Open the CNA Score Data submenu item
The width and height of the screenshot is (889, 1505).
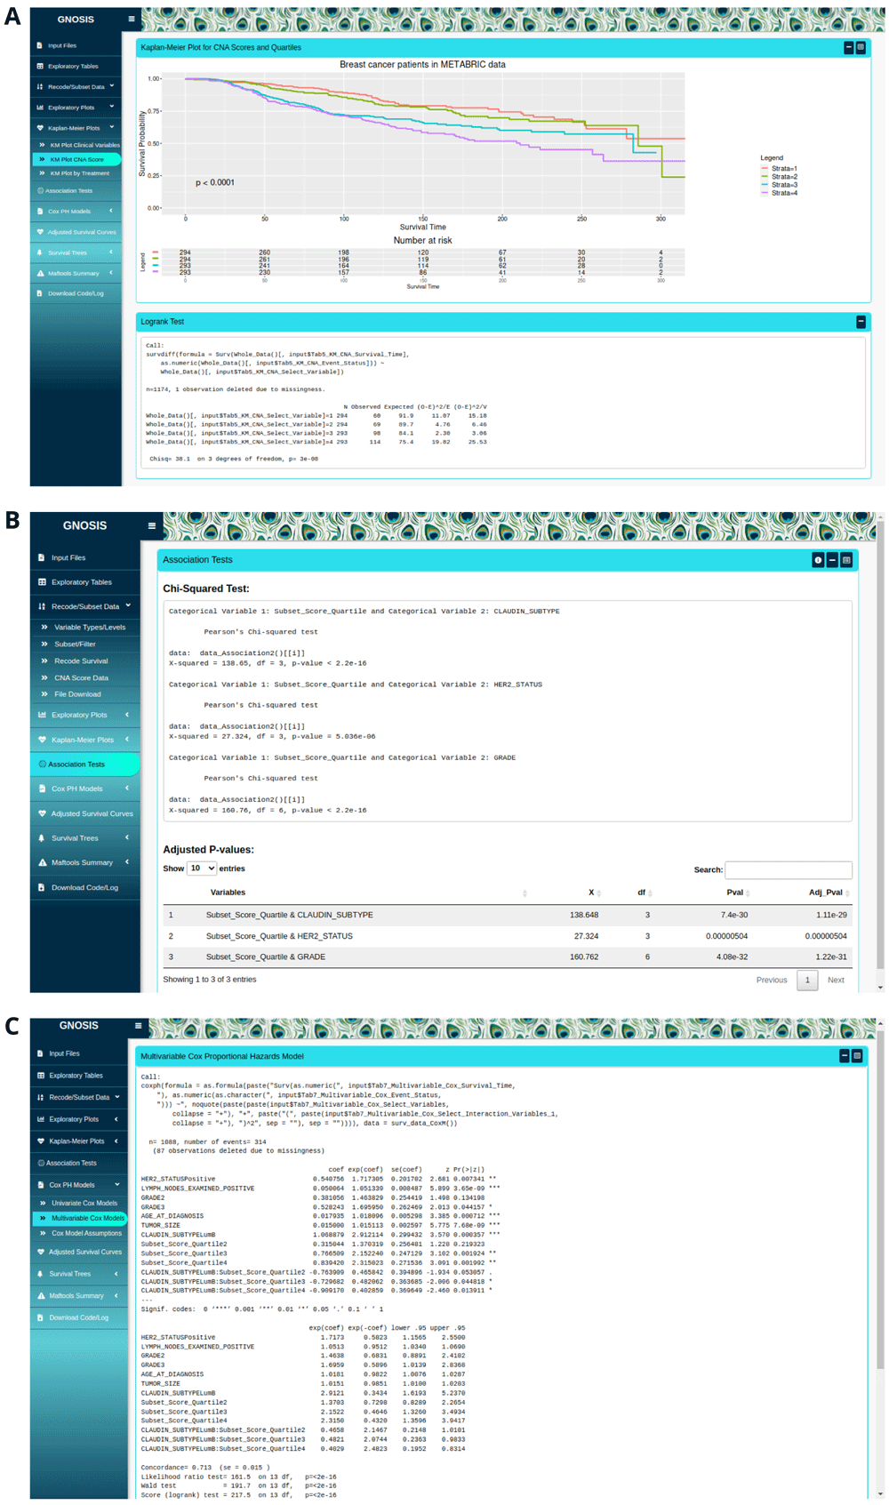pos(81,677)
